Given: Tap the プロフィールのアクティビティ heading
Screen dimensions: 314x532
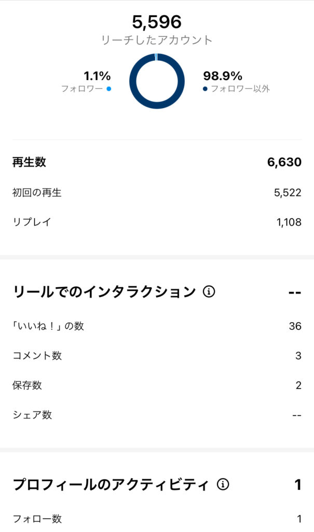Looking at the screenshot, I should (111, 485).
